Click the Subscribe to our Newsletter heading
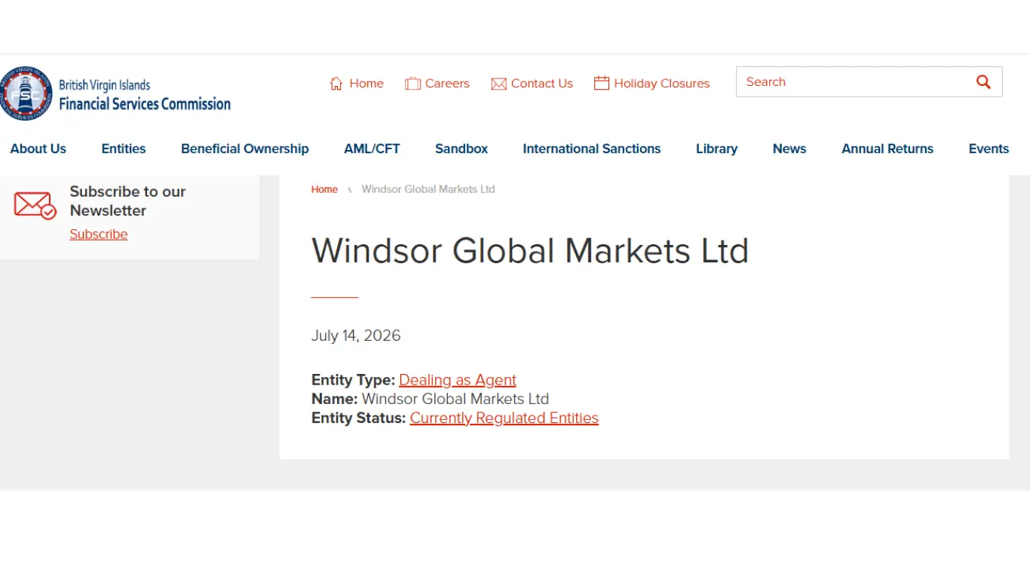The height and width of the screenshot is (579, 1030). click(x=127, y=201)
